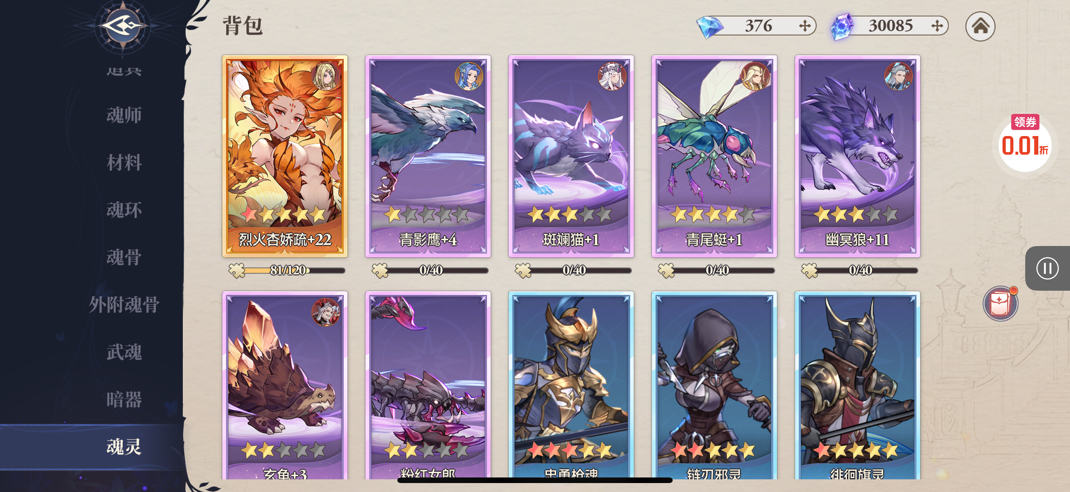Screen dimensions: 1070x492
Task: Tap the pause button on right edge
Action: click(1047, 268)
